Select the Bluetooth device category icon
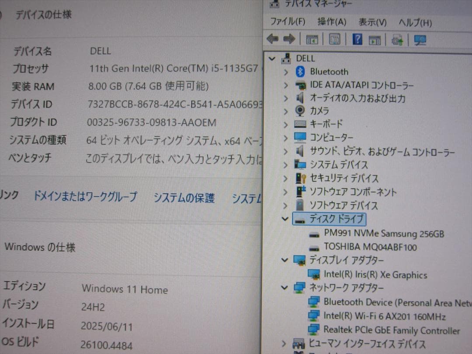This screenshot has width=472, height=354. tap(300, 72)
